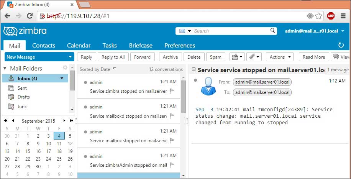The height and width of the screenshot is (179, 351).
Task: Go to next month in calendar
Action: click(64, 120)
